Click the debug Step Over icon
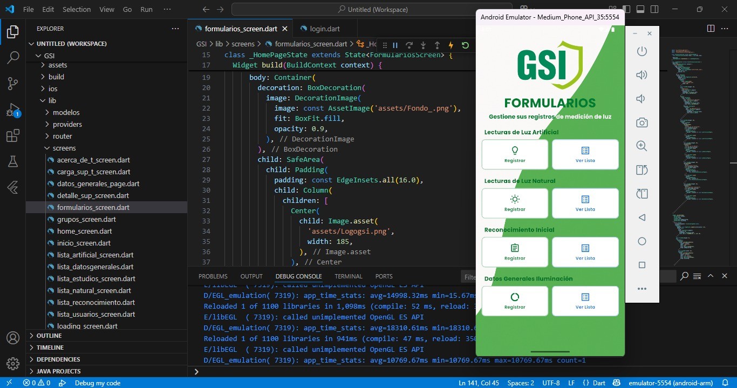The width and height of the screenshot is (737, 388). point(409,45)
